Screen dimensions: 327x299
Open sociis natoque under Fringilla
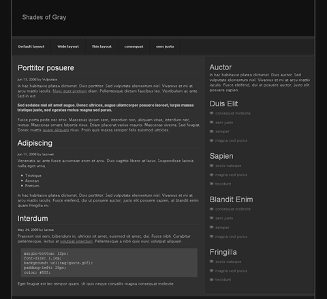[228, 262]
